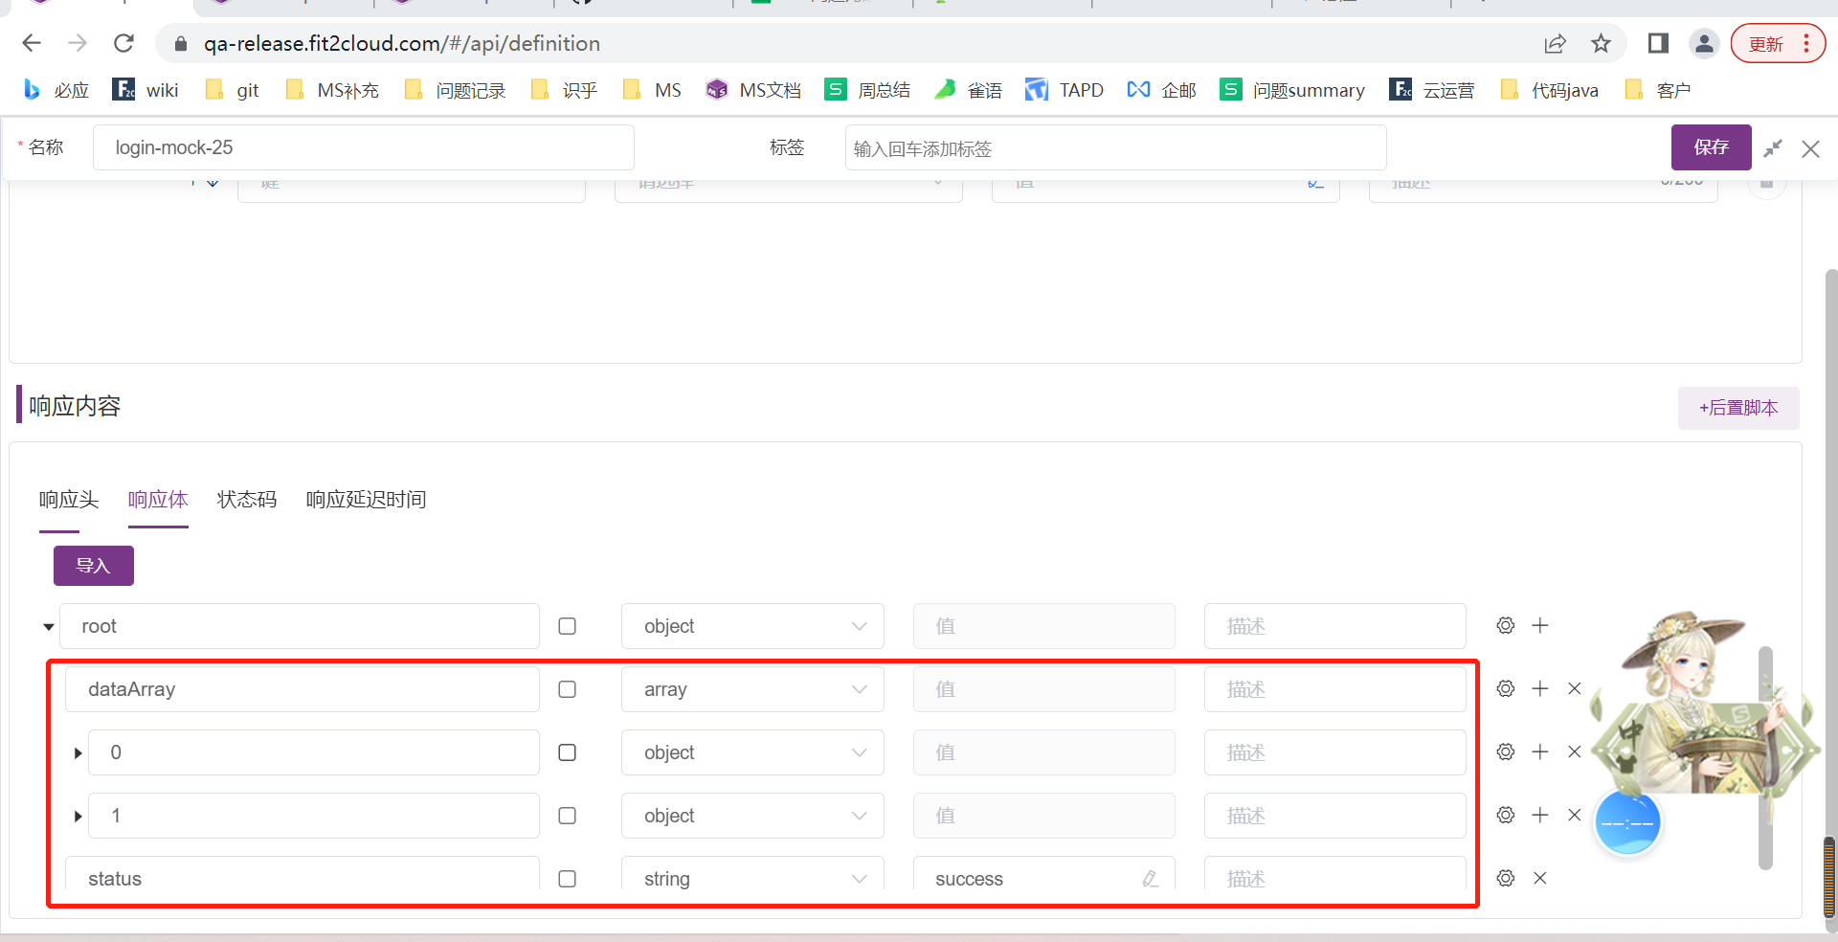The image size is (1838, 942).
Task: Click the bookmark star in the address bar
Action: pyautogui.click(x=1601, y=43)
